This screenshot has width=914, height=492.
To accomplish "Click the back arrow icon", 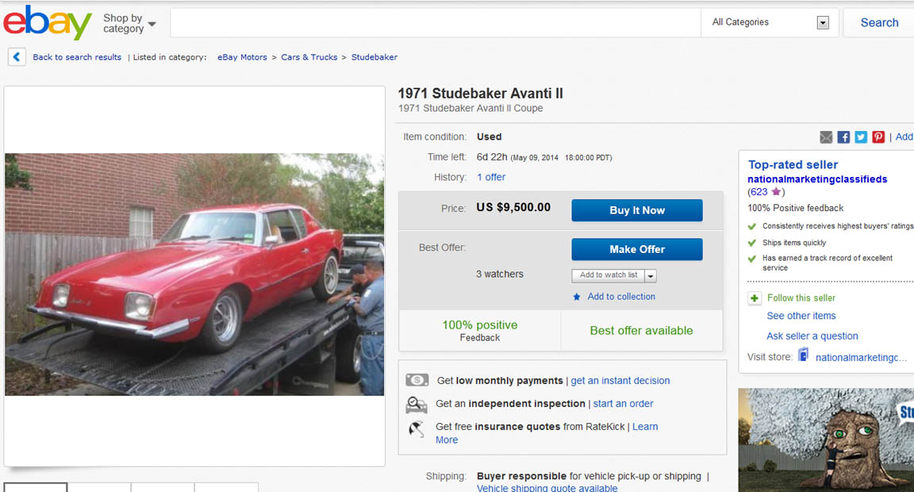I will point(17,57).
